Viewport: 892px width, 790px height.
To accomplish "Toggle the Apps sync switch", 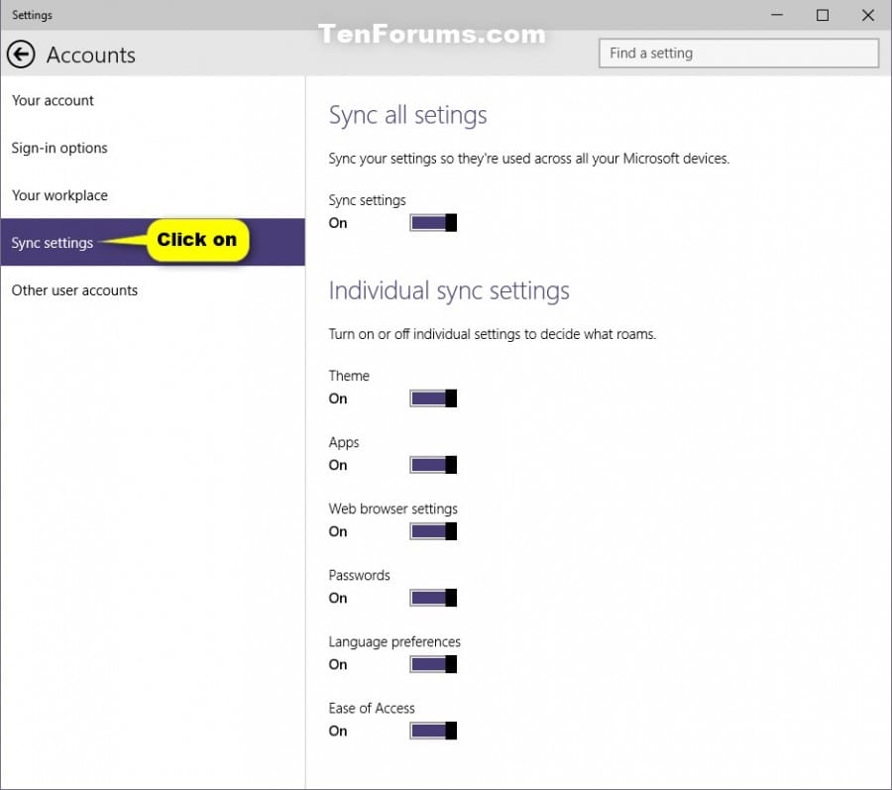I will pos(433,465).
